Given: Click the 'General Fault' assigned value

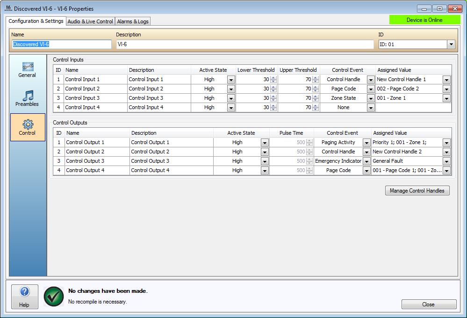Looking at the screenshot, I should coord(388,161).
